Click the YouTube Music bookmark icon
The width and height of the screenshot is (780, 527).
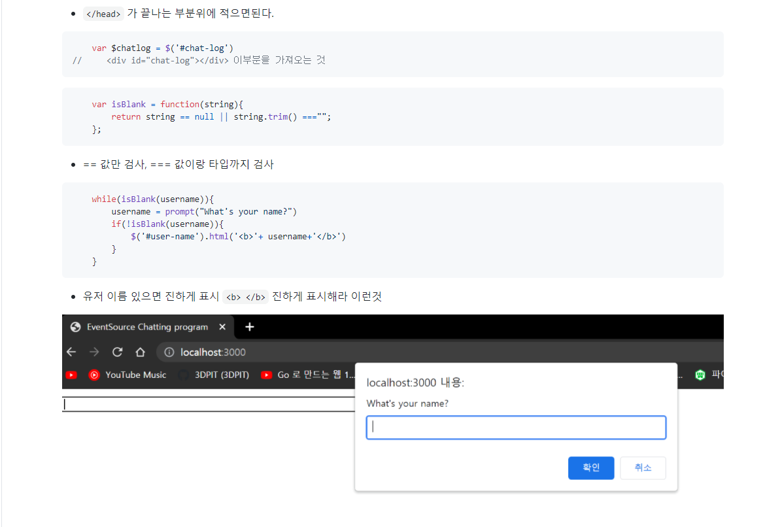click(94, 375)
